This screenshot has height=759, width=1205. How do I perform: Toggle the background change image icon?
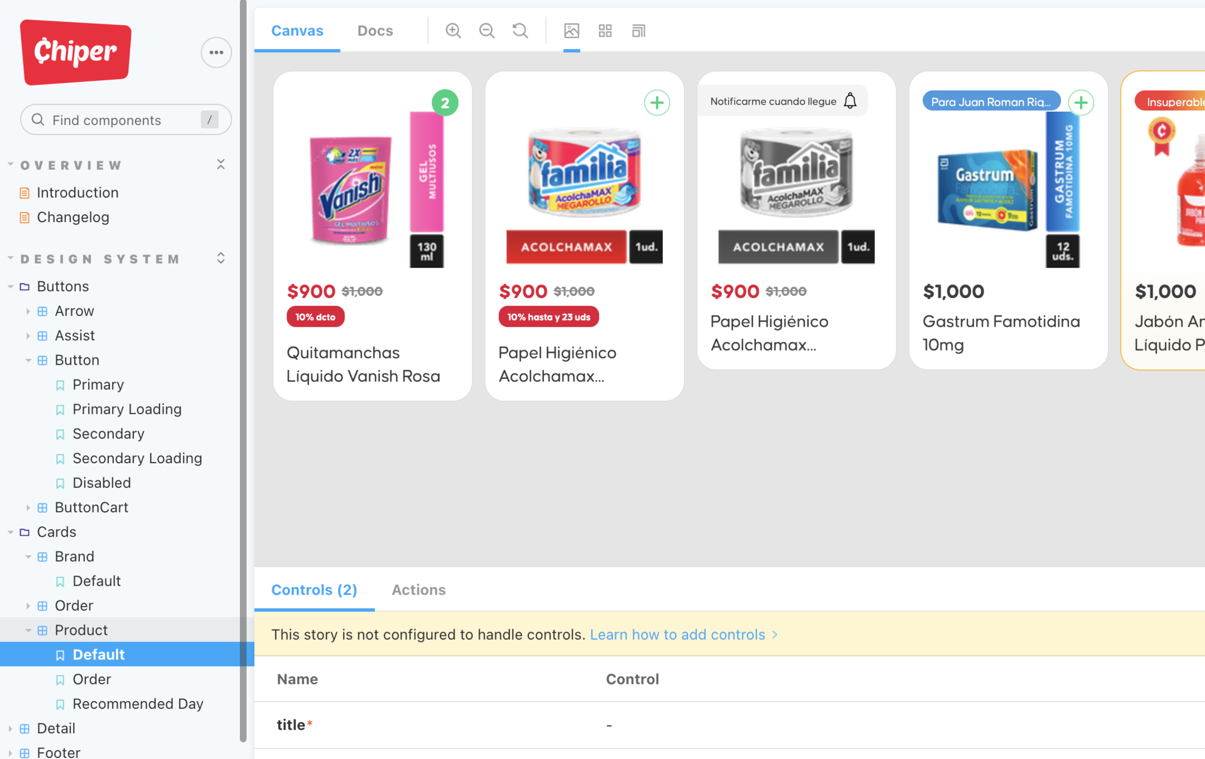coord(572,30)
